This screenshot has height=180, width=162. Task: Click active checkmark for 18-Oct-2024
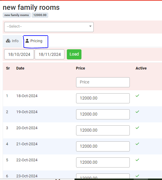137,96
